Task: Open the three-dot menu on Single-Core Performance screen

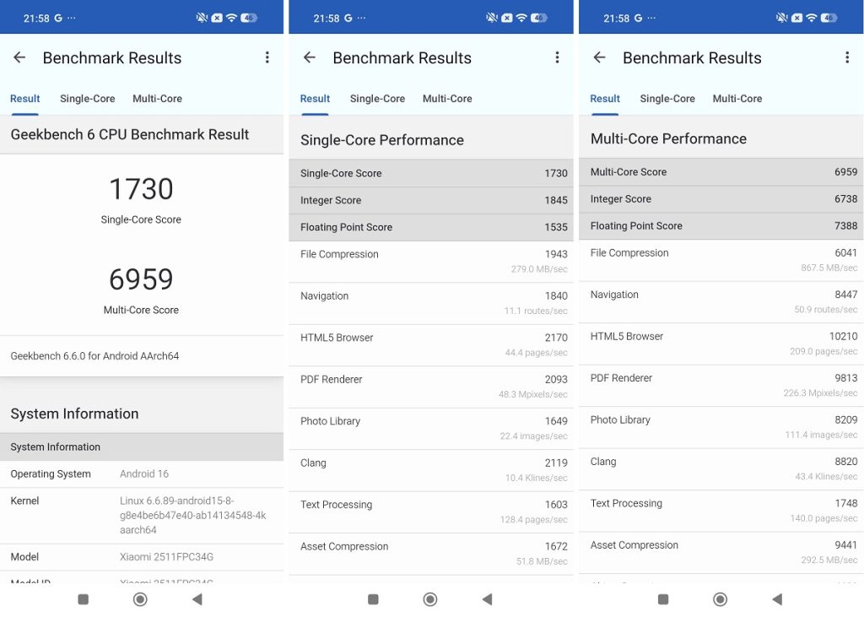Action: pyautogui.click(x=557, y=57)
